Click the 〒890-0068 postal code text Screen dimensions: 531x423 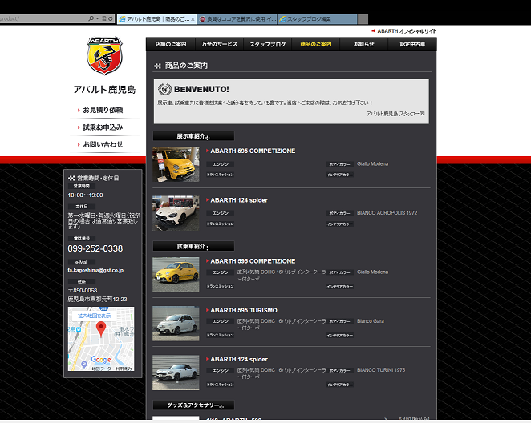[x=83, y=291]
